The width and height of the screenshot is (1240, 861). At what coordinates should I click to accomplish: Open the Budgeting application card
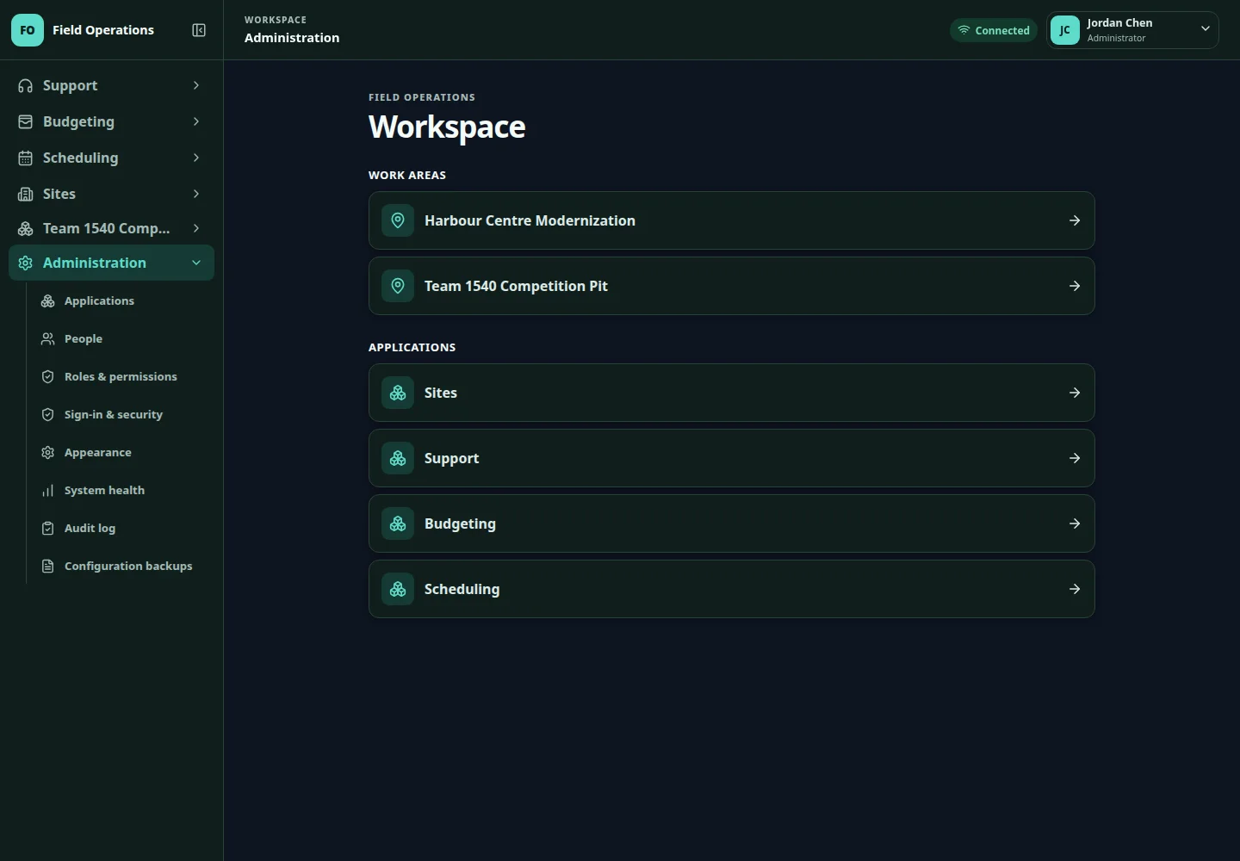pyautogui.click(x=732, y=523)
